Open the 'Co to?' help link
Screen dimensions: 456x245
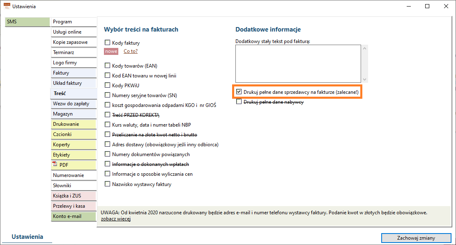click(131, 51)
